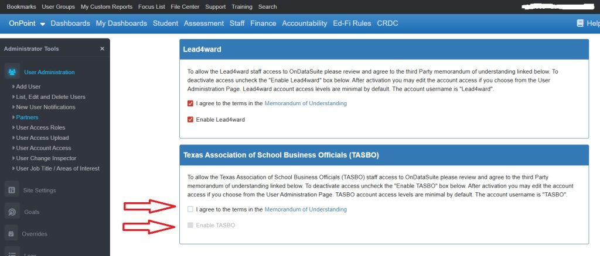Image resolution: width=600 pixels, height=256 pixels.
Task: Click the User Administration people icon
Action: tap(12, 72)
